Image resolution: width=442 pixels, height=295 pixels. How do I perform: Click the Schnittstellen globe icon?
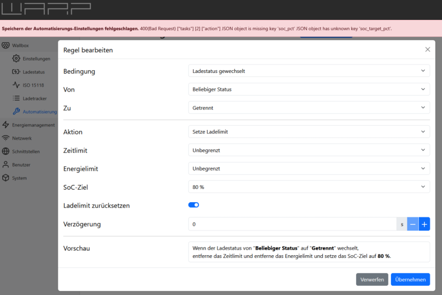click(x=6, y=151)
